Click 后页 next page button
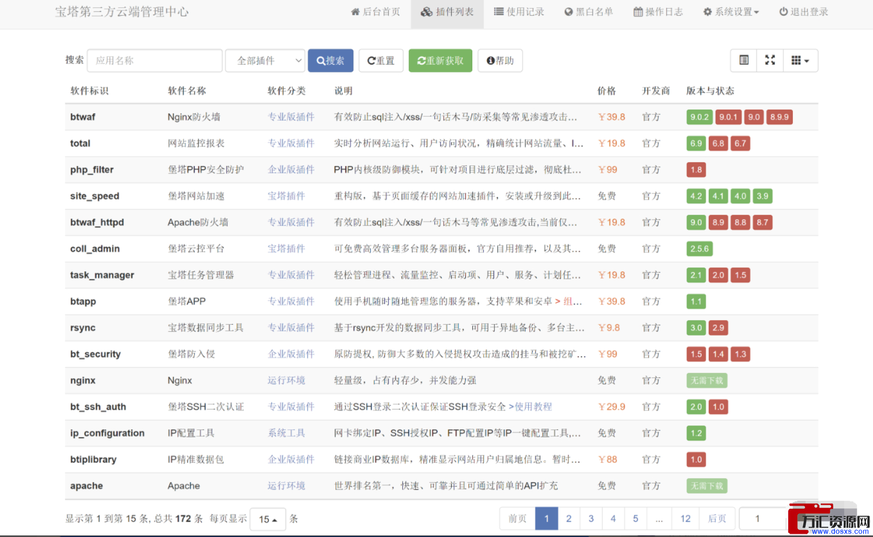The image size is (873, 537). [717, 519]
